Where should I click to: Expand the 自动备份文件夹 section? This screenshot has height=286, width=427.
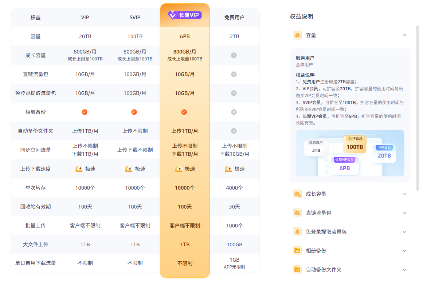[x=404, y=270]
